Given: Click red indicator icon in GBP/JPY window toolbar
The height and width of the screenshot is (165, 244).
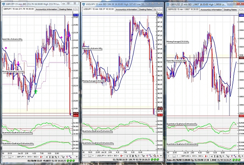Looking at the screenshot, I should pos(67,157).
